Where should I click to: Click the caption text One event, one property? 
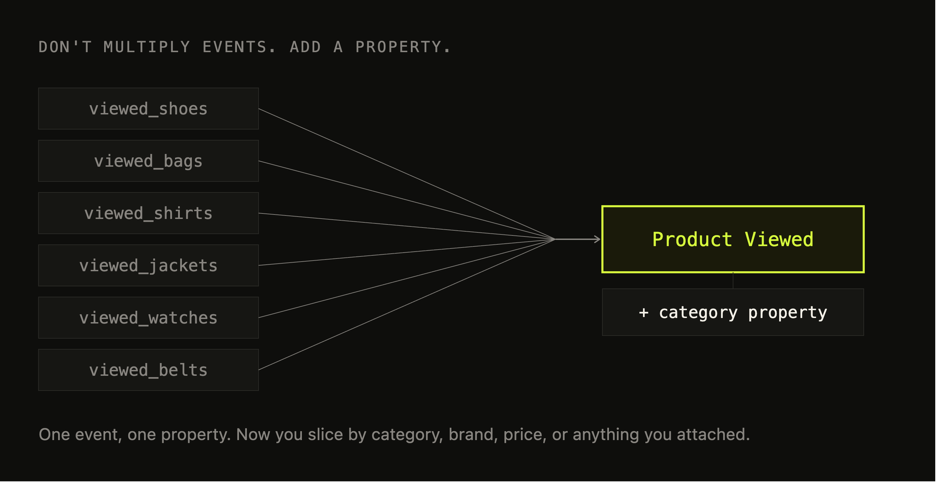[x=135, y=435]
